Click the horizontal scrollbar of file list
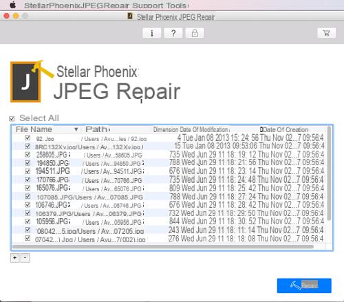The height and width of the screenshot is (302, 344). [x=163, y=246]
